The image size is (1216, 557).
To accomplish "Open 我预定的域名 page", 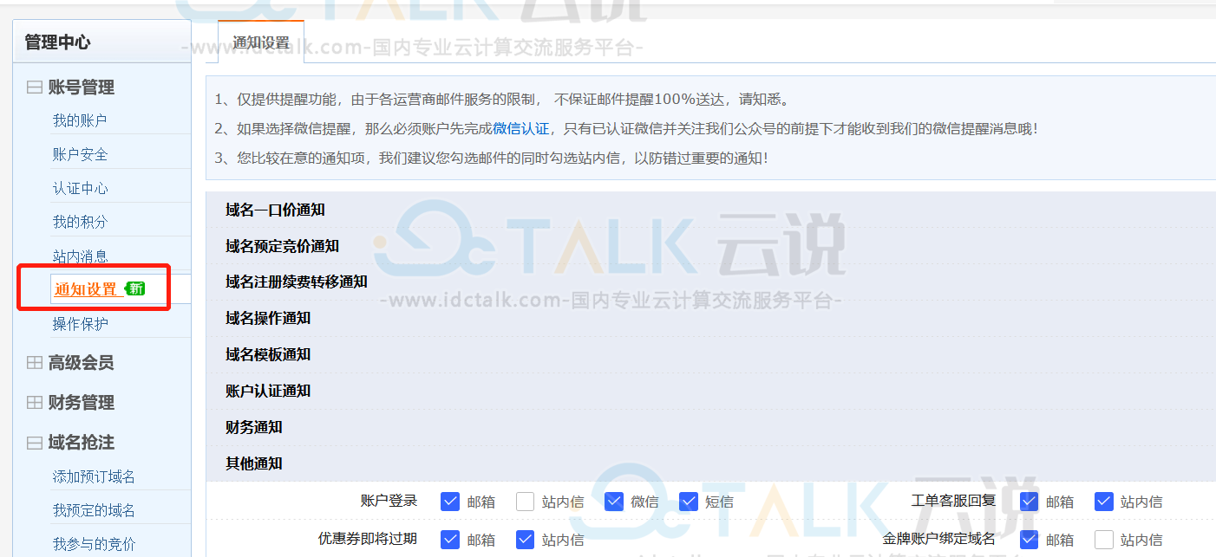I will 94,510.
